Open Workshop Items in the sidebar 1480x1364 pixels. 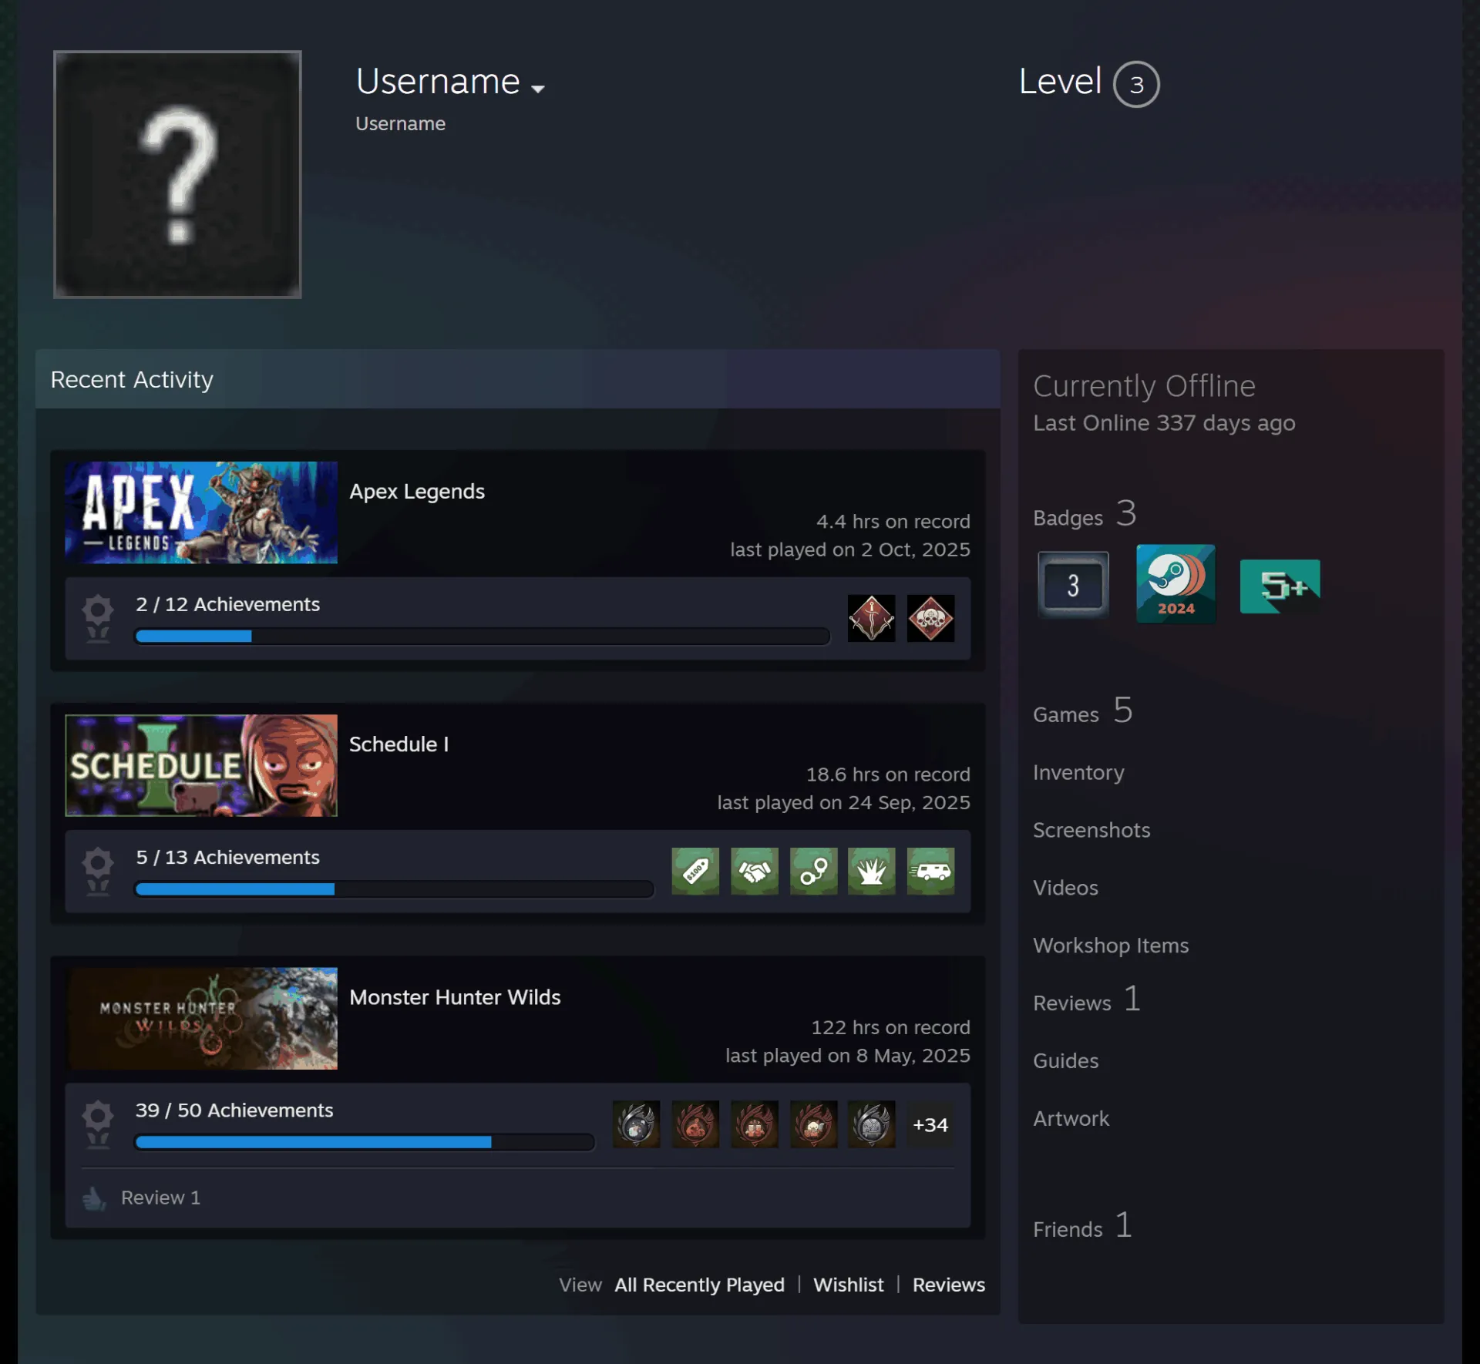pos(1111,946)
